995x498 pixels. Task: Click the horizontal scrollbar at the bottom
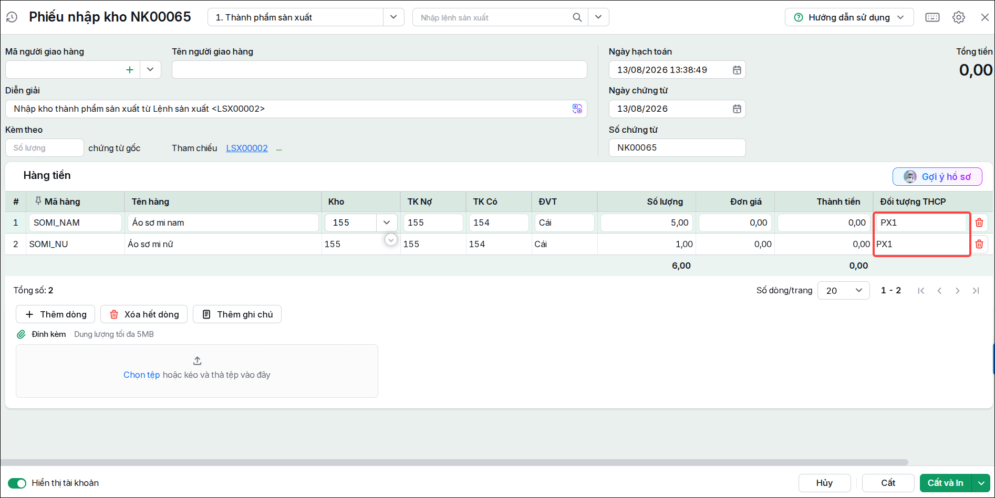pos(454,462)
